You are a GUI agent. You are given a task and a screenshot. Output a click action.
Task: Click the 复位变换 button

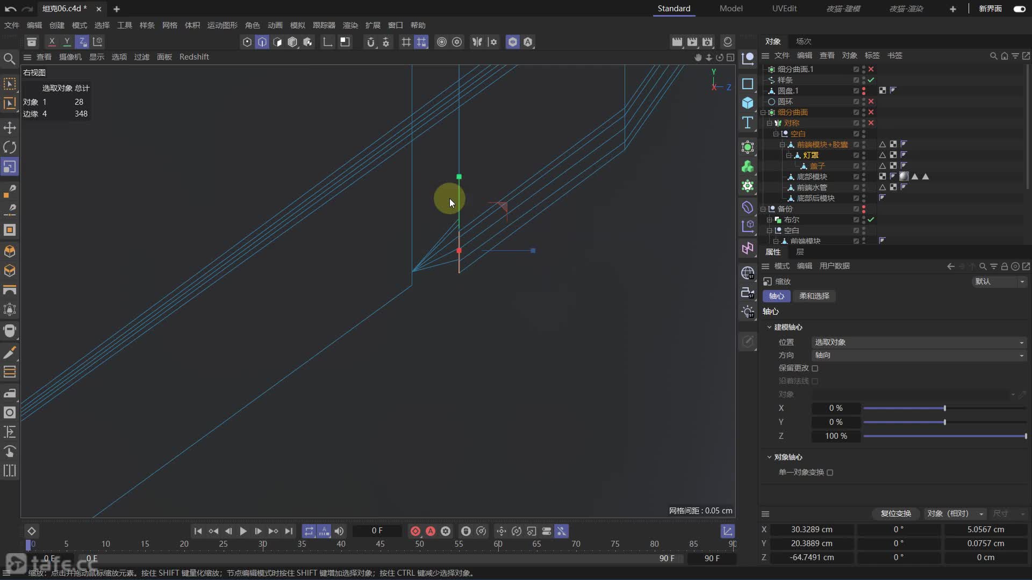click(895, 513)
